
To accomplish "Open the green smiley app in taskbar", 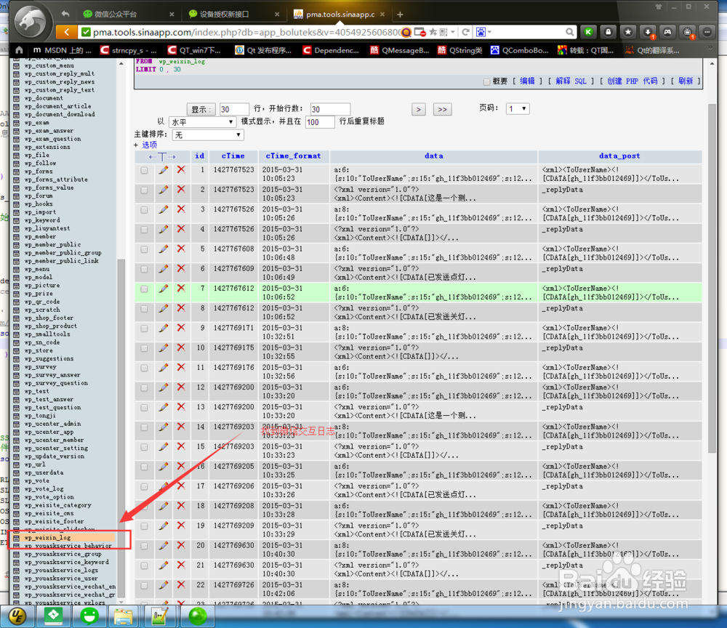I will pyautogui.click(x=89, y=616).
